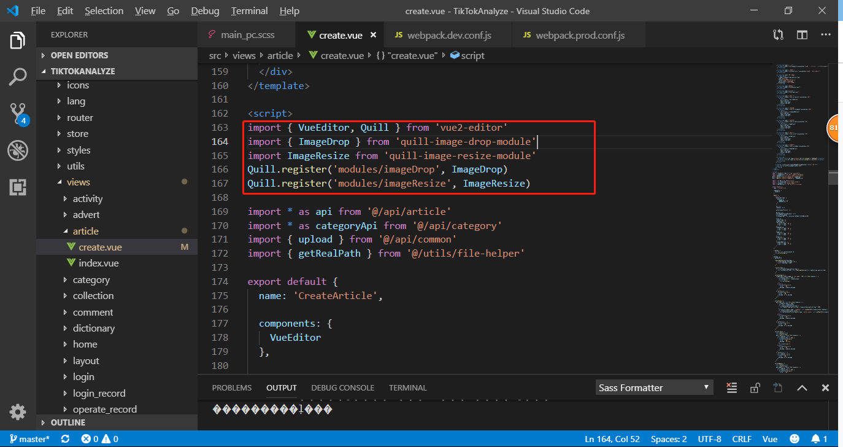Open the File menu
This screenshot has height=447, width=843.
[x=38, y=11]
